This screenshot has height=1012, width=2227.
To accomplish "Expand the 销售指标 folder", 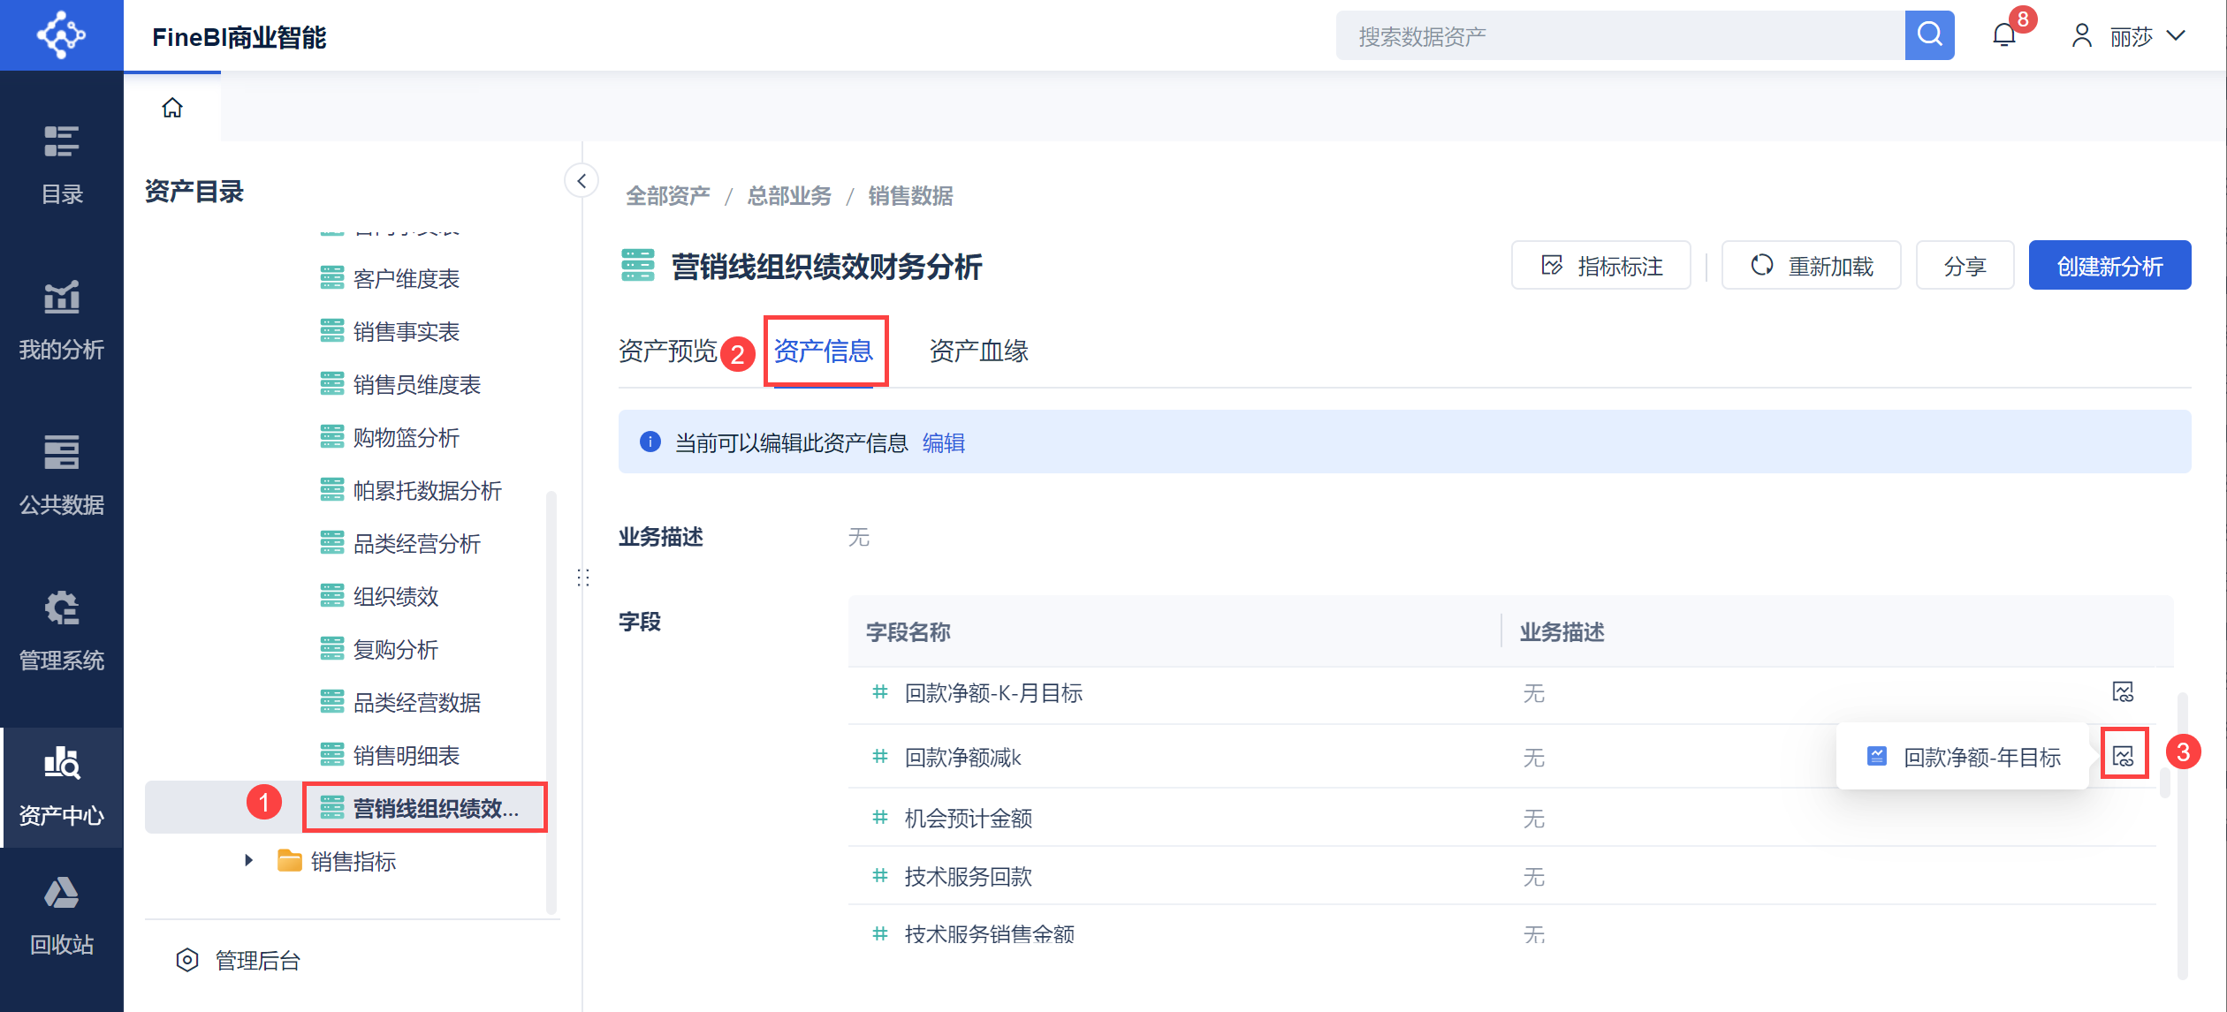I will 249,860.
